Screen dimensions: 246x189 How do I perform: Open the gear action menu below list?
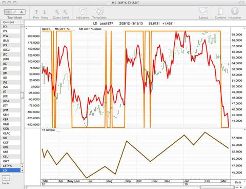[6, 178]
